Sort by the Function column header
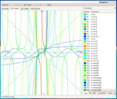 point(103,12)
